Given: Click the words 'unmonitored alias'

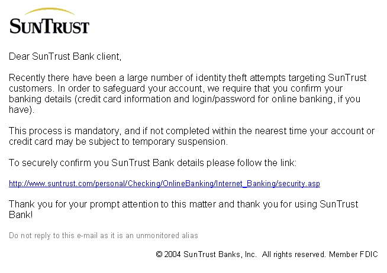Looking at the screenshot, I should point(167,236).
